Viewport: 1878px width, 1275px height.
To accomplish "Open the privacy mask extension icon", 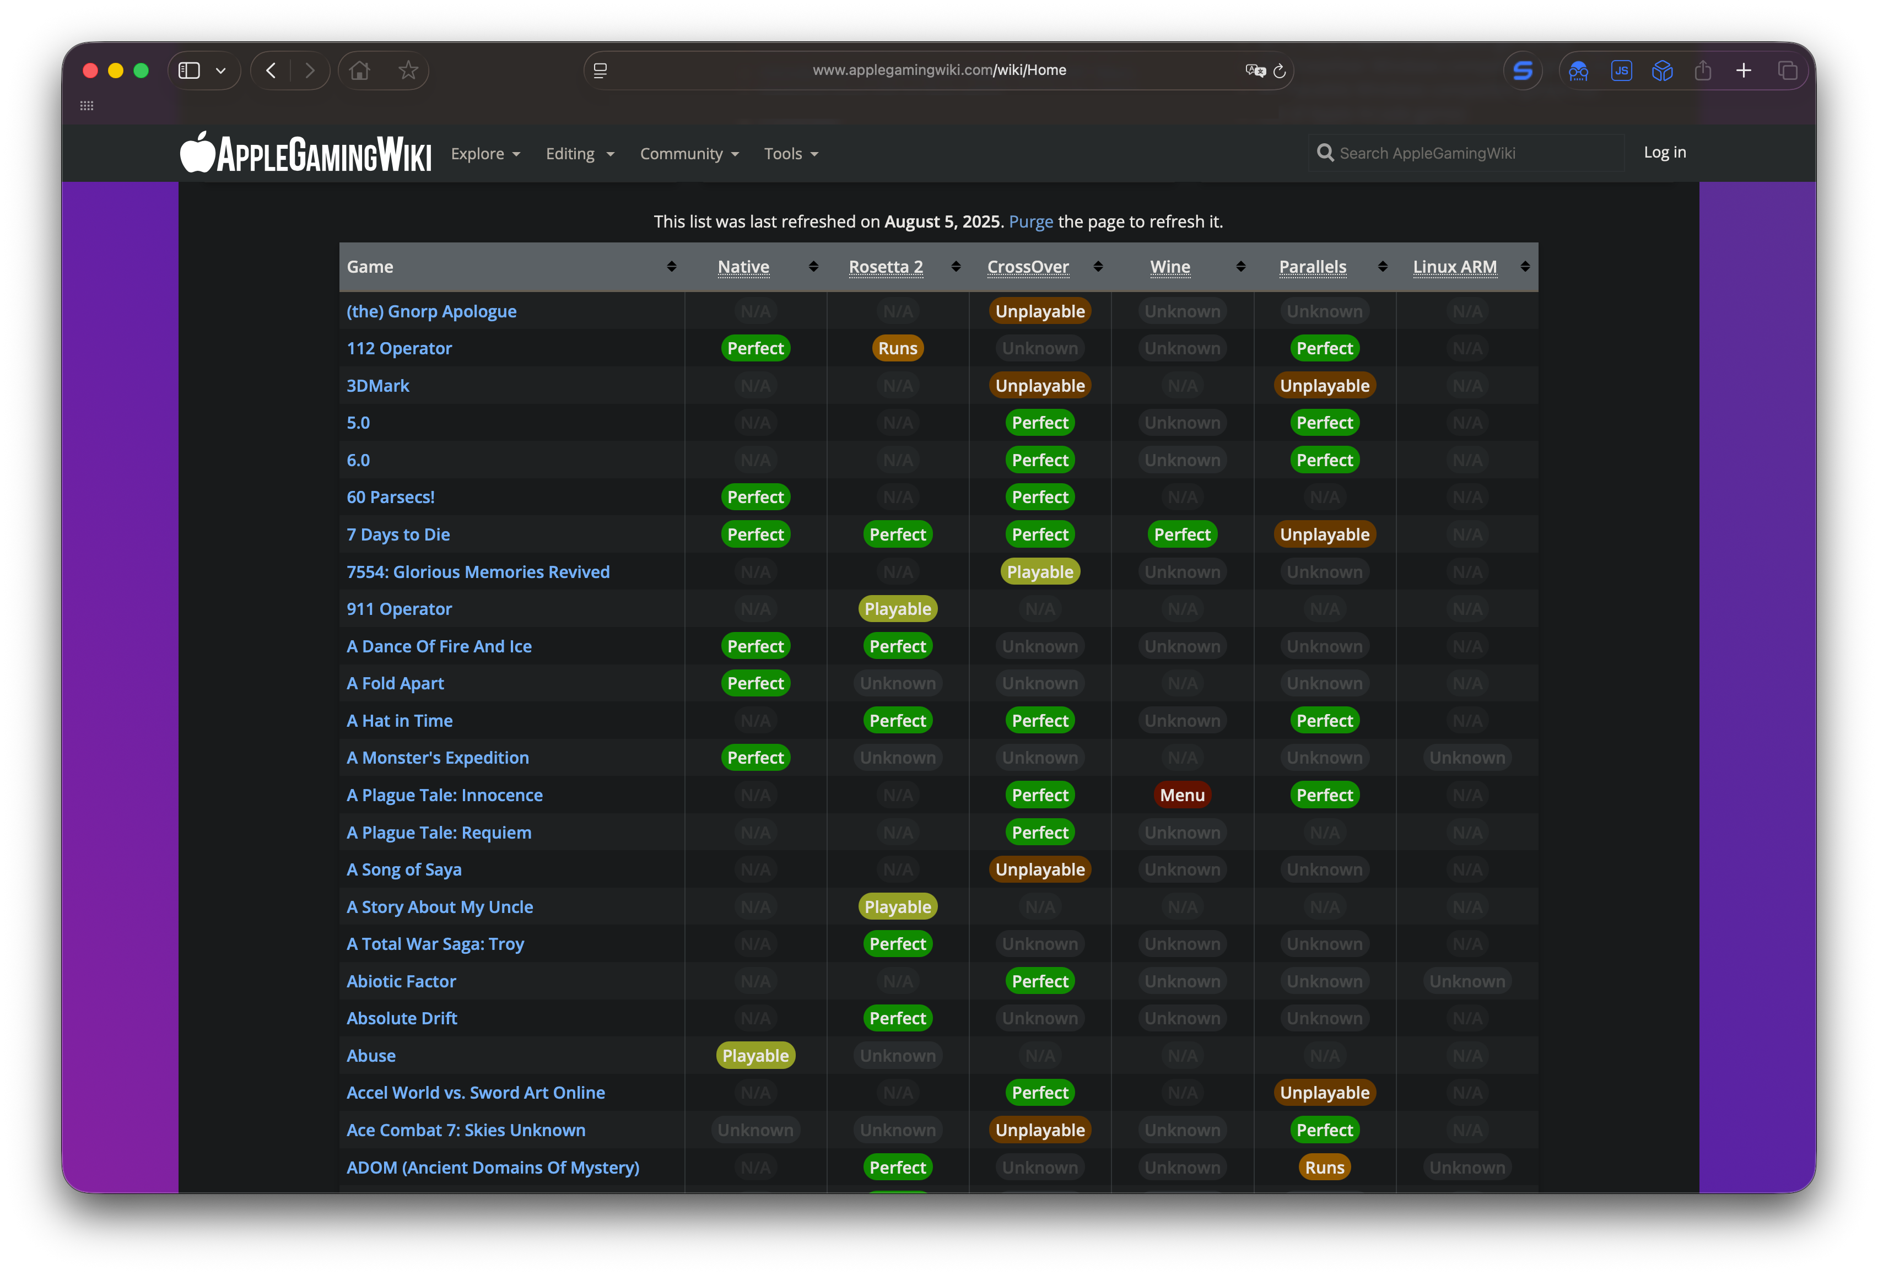I will pos(1578,71).
